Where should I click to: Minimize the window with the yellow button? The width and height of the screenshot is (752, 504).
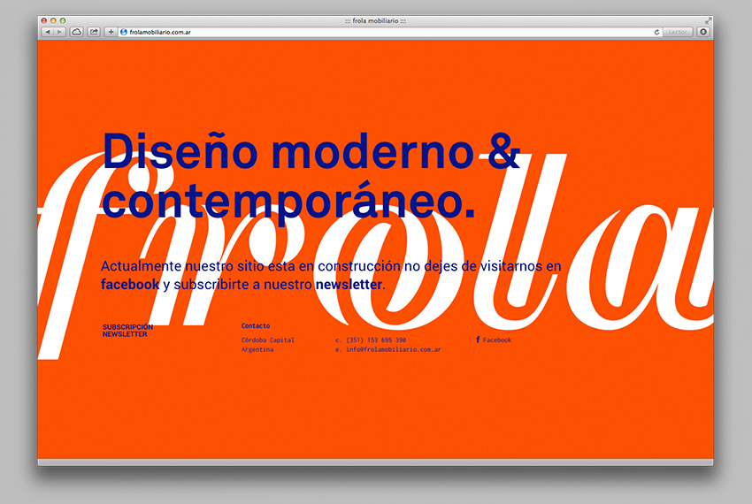53,20
